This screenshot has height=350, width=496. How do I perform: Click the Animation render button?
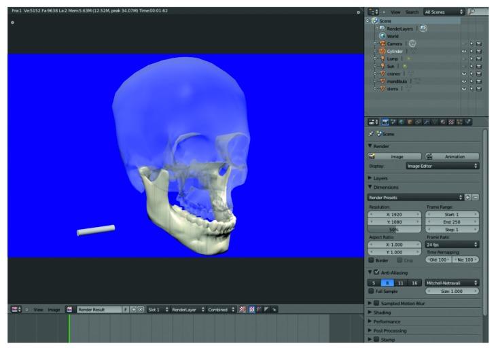[452, 156]
